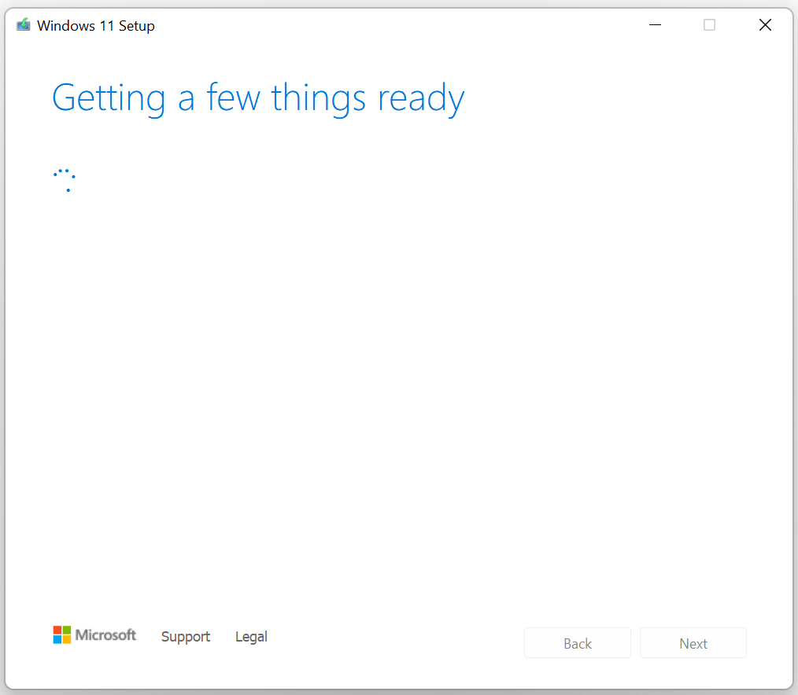The height and width of the screenshot is (695, 798).
Task: Close the Windows 11 Setup window
Action: click(765, 25)
